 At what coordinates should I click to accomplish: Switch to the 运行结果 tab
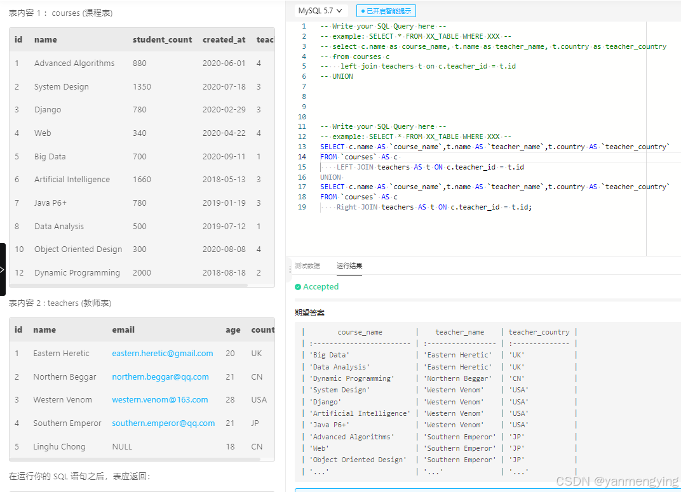coord(349,266)
